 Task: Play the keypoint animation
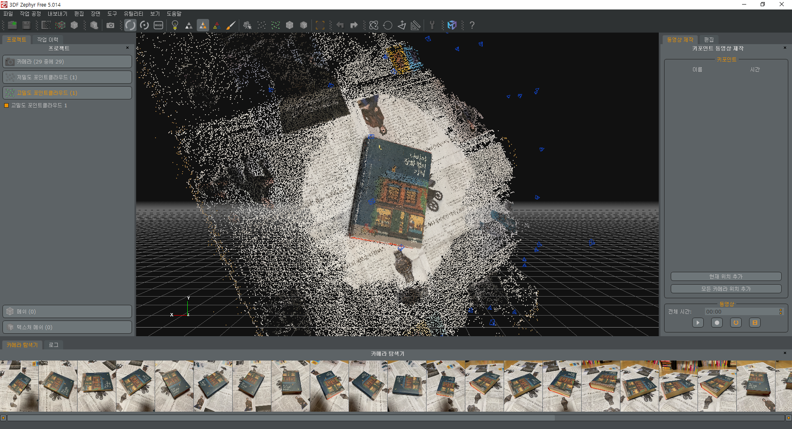click(698, 323)
